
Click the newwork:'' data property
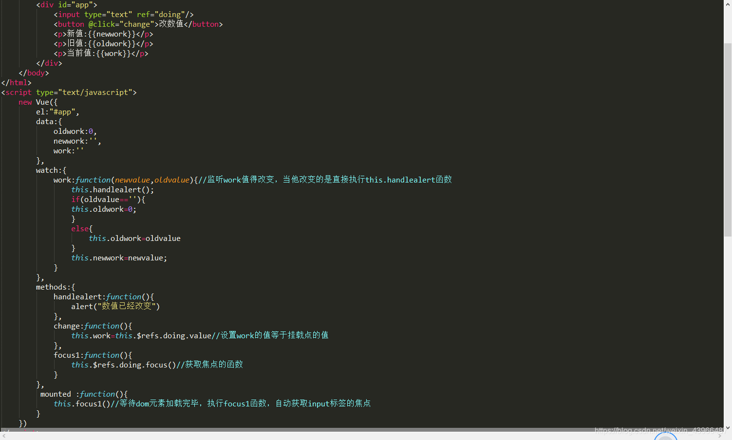point(77,141)
